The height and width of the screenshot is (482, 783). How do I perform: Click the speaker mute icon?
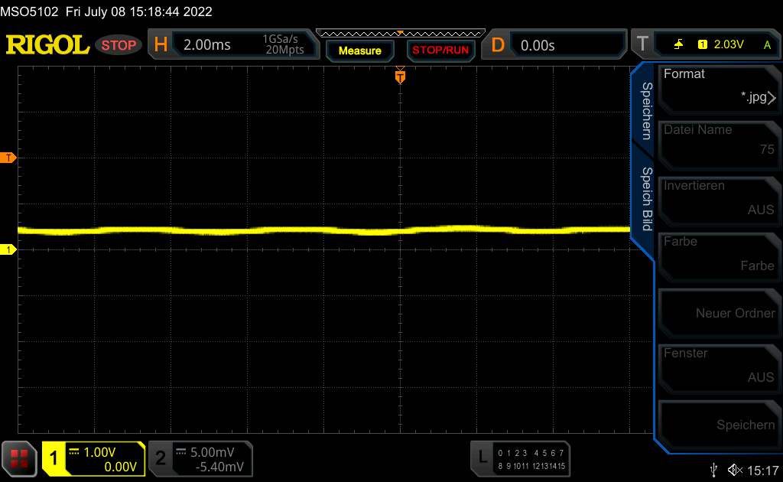point(735,470)
